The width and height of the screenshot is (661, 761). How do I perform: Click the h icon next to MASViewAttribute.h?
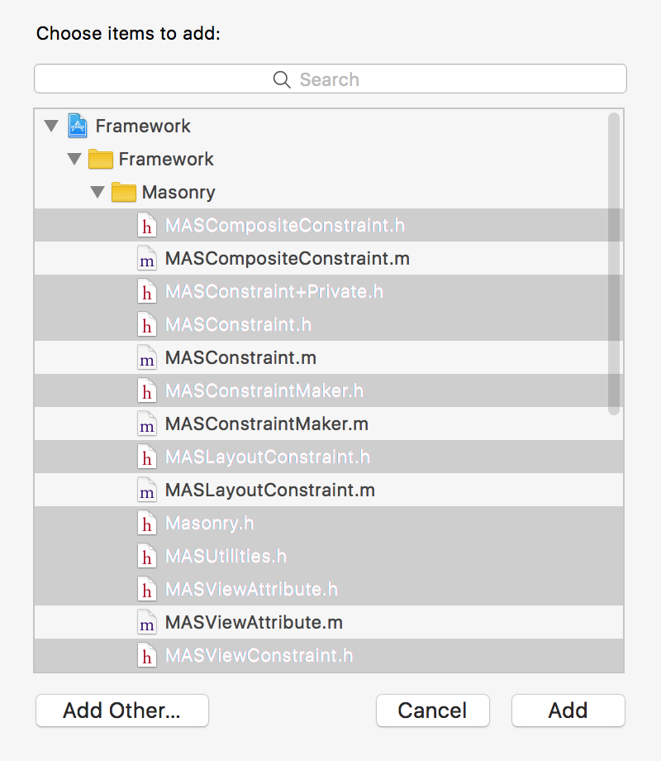pyautogui.click(x=146, y=589)
